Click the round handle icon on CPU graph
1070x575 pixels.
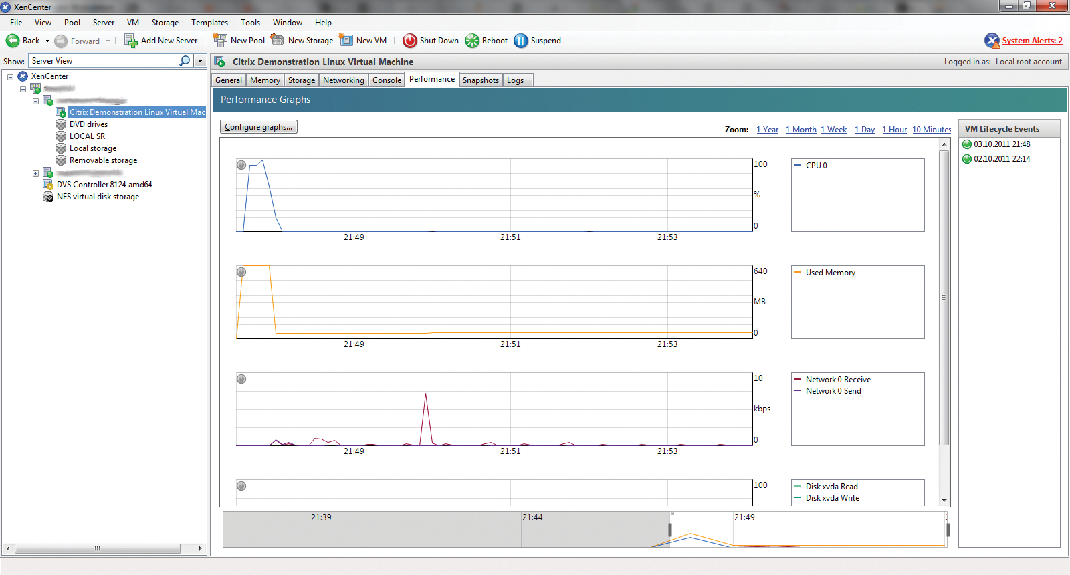[x=241, y=165]
